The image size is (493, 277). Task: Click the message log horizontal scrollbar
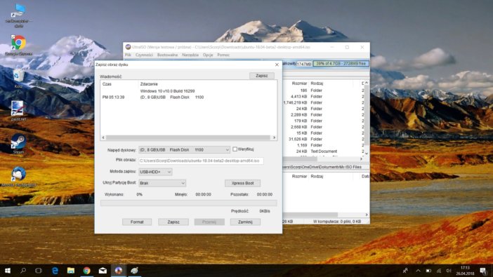click(188, 137)
